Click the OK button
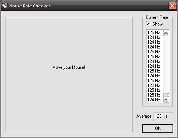This screenshot has height=138, width=178. (x=158, y=128)
